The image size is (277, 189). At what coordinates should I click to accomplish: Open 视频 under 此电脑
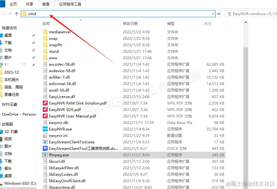8,139
